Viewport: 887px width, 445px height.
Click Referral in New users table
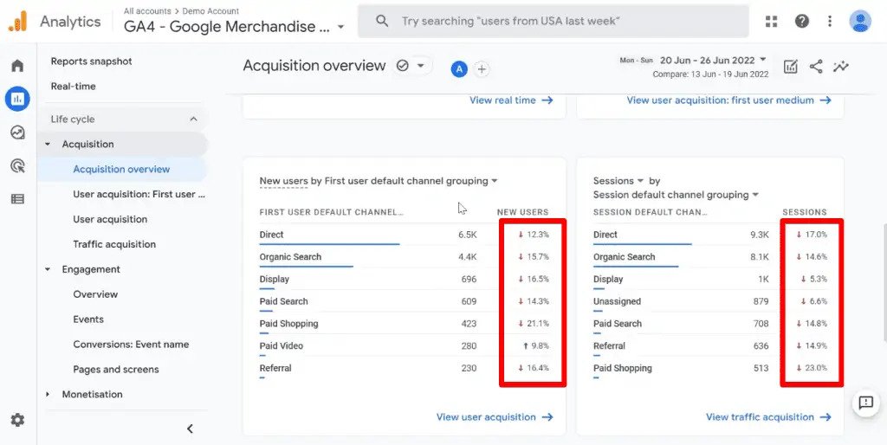coord(275,368)
